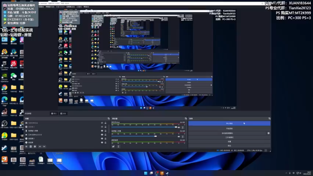The width and height of the screenshot is (313, 176).
Task: Open nba2k11 desktop shortcut
Action: click(x=4, y=112)
